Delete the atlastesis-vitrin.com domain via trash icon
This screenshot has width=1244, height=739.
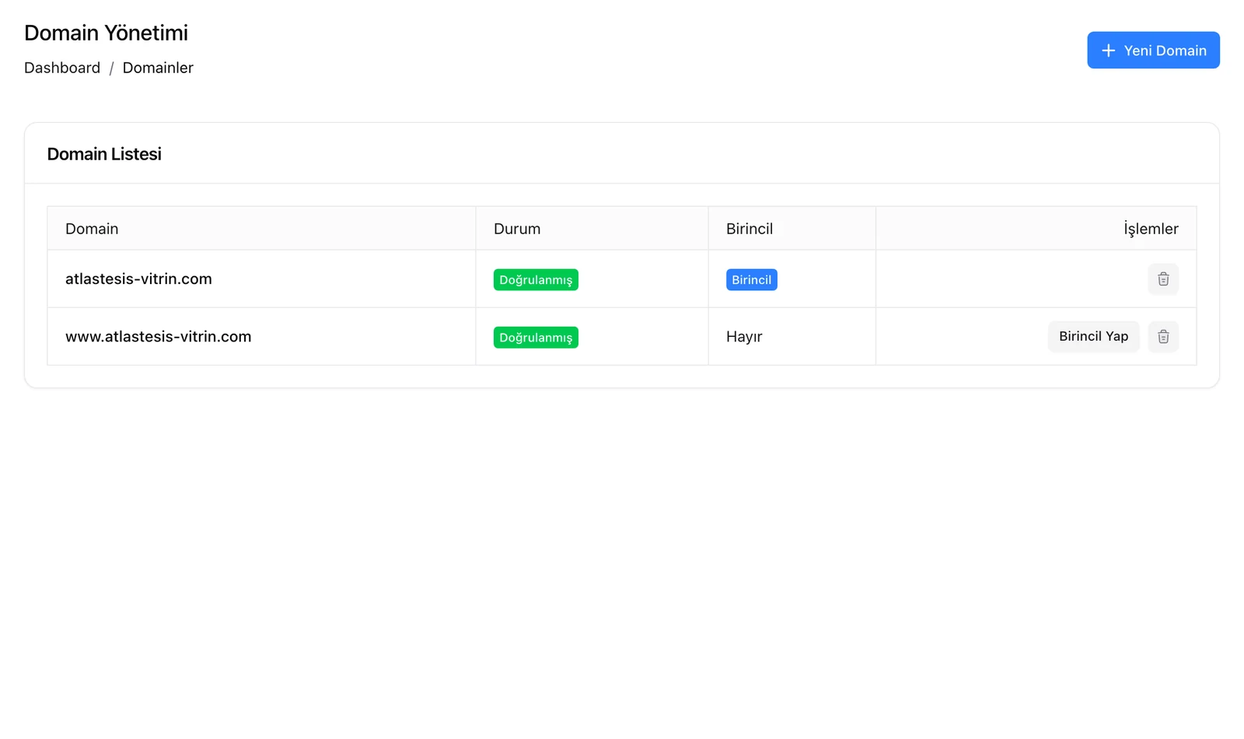coord(1163,279)
